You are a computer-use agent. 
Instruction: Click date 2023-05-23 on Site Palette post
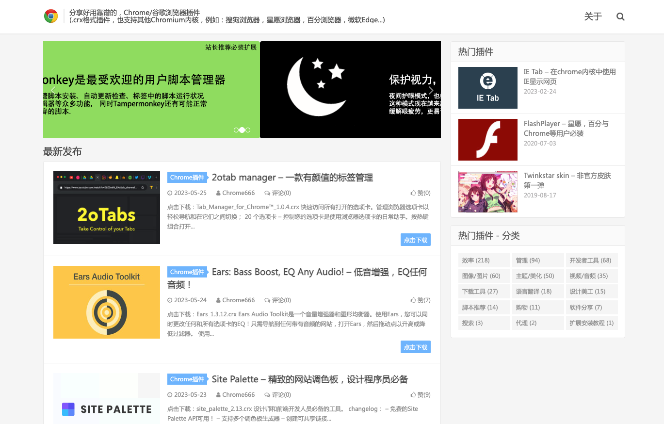[x=187, y=394]
